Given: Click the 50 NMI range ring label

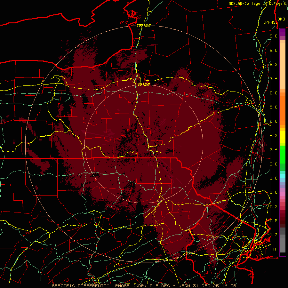Looking at the screenshot, I should coord(144,84).
